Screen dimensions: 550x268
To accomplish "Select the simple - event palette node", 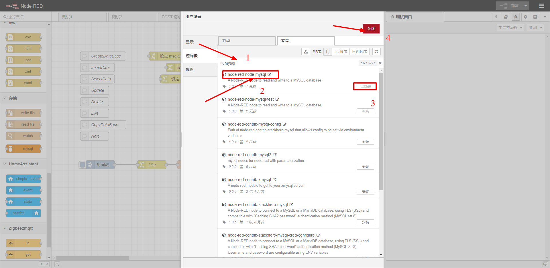I will tap(23, 179).
